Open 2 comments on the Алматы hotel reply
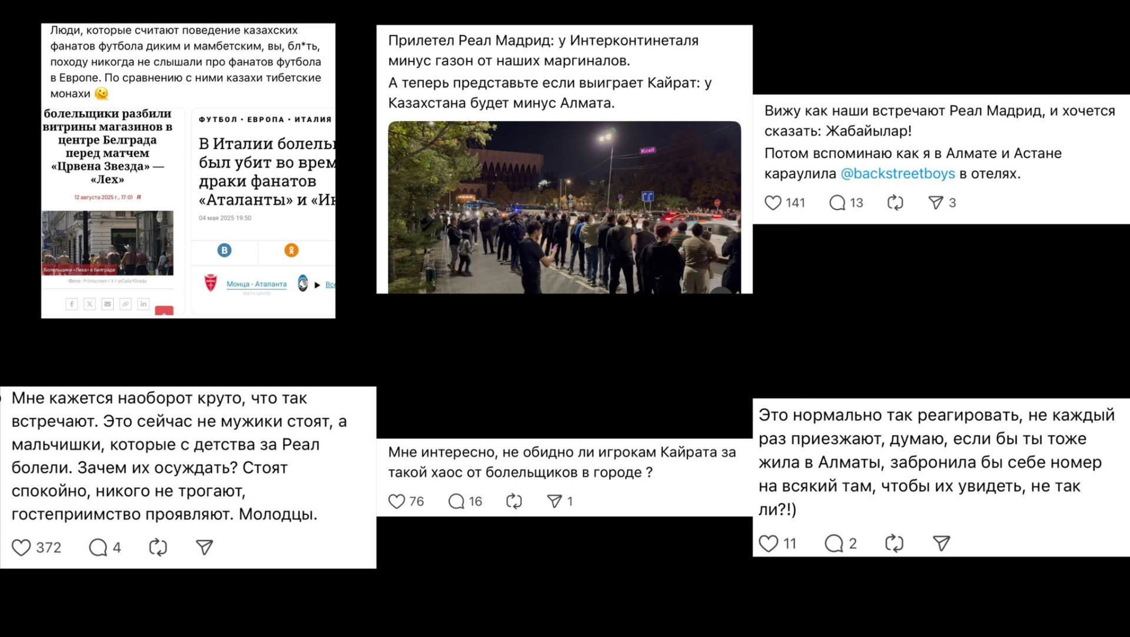 (833, 543)
